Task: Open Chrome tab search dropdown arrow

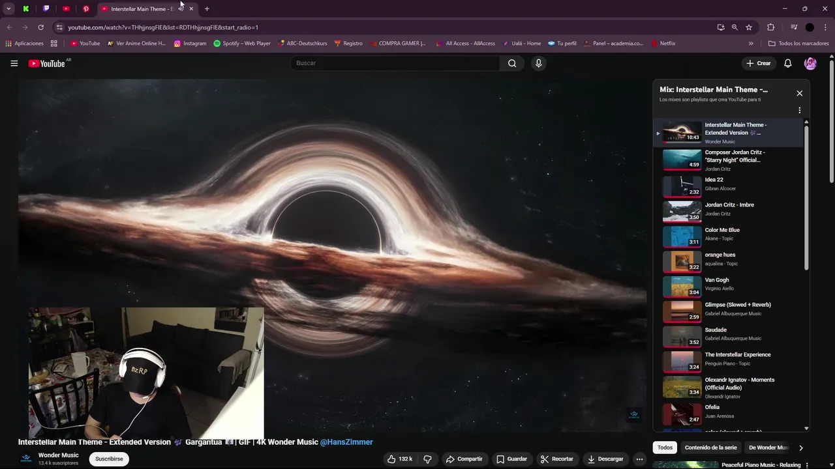Action: tap(8, 8)
